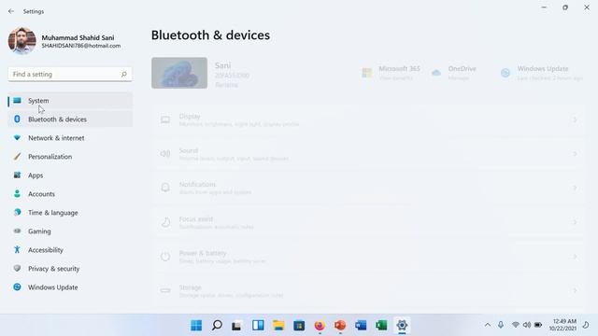Screen dimensions: 598x336
Task: Click the Settings gear on taskbar
Action: tap(402, 326)
